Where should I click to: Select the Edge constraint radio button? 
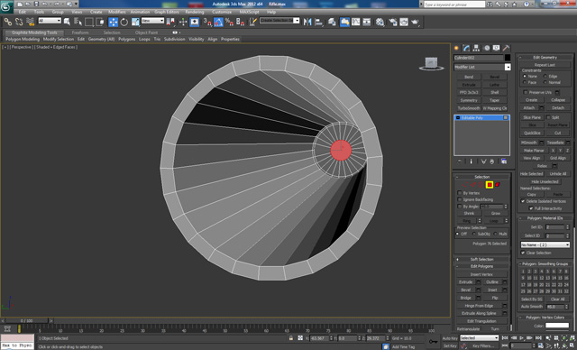545,76
